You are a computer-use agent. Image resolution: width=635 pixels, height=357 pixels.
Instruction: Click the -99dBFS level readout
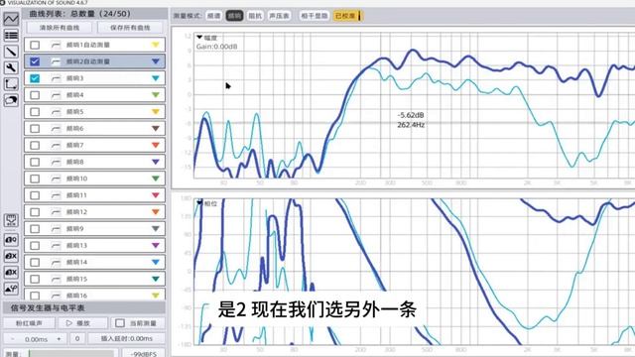[143, 354]
